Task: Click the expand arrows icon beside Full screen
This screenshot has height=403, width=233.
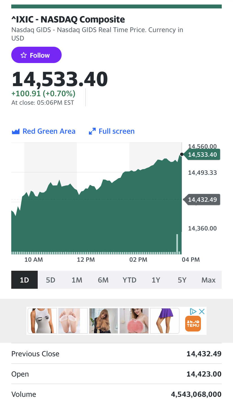Action: click(92, 131)
